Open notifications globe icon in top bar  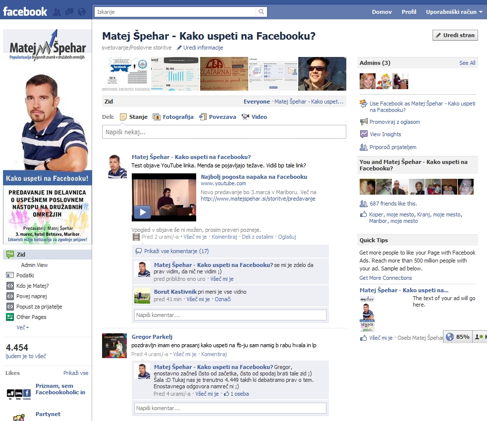[82, 12]
